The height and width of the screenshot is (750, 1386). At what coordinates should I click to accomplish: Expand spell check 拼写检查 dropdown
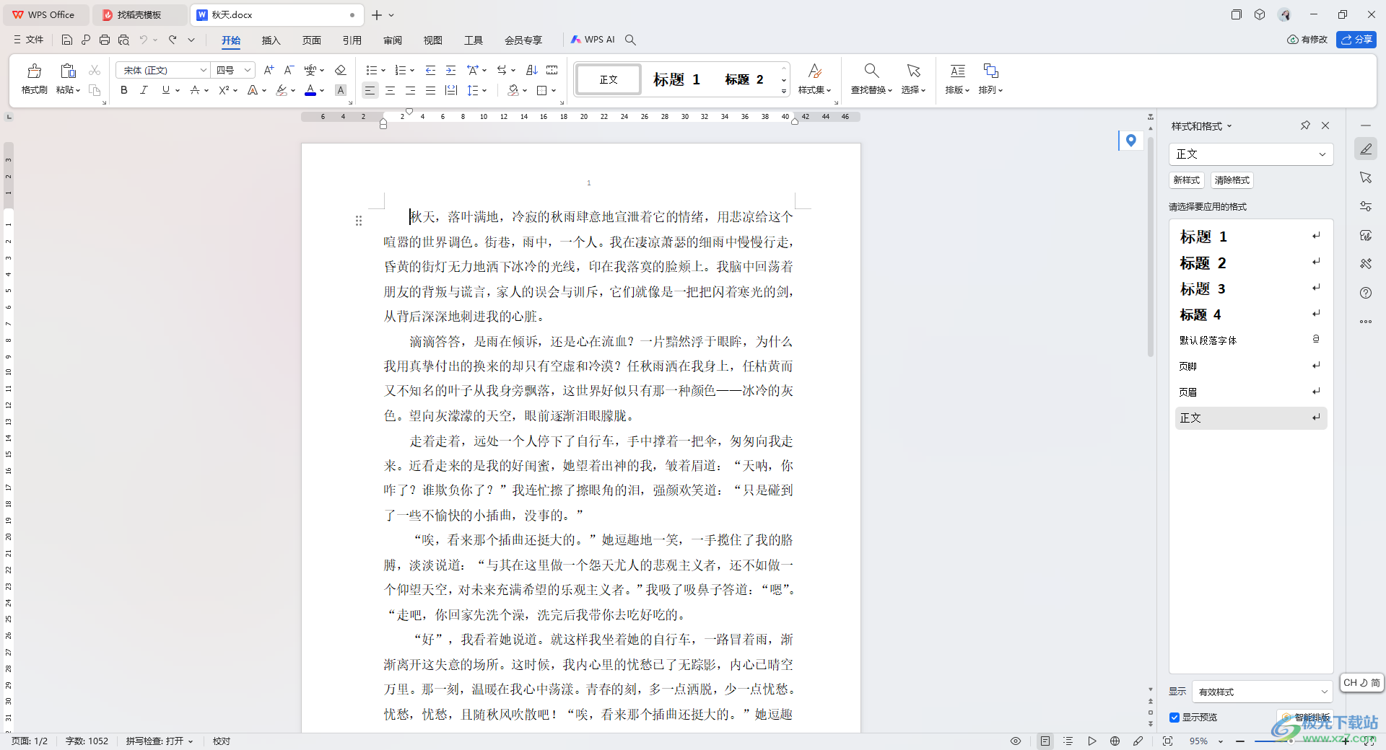click(x=191, y=741)
